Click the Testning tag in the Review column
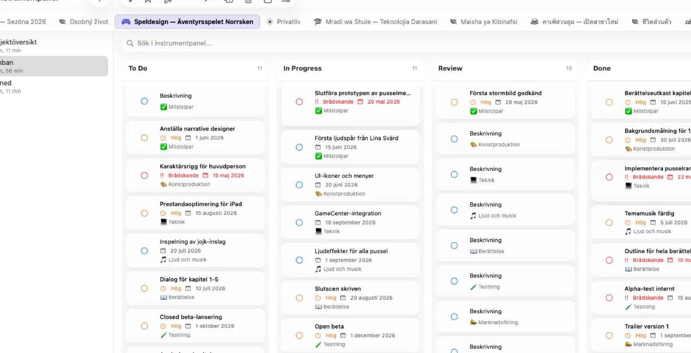The height and width of the screenshot is (353, 691). pos(489,287)
